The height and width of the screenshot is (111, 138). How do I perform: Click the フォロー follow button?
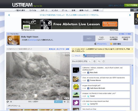click(89, 38)
